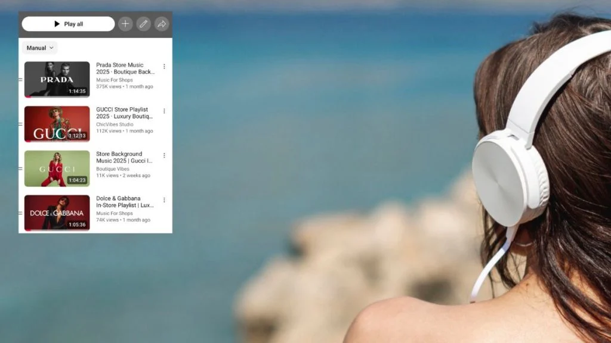611x343 pixels.
Task: Click '112K views • 1 month ago' text
Action: [x=124, y=131]
